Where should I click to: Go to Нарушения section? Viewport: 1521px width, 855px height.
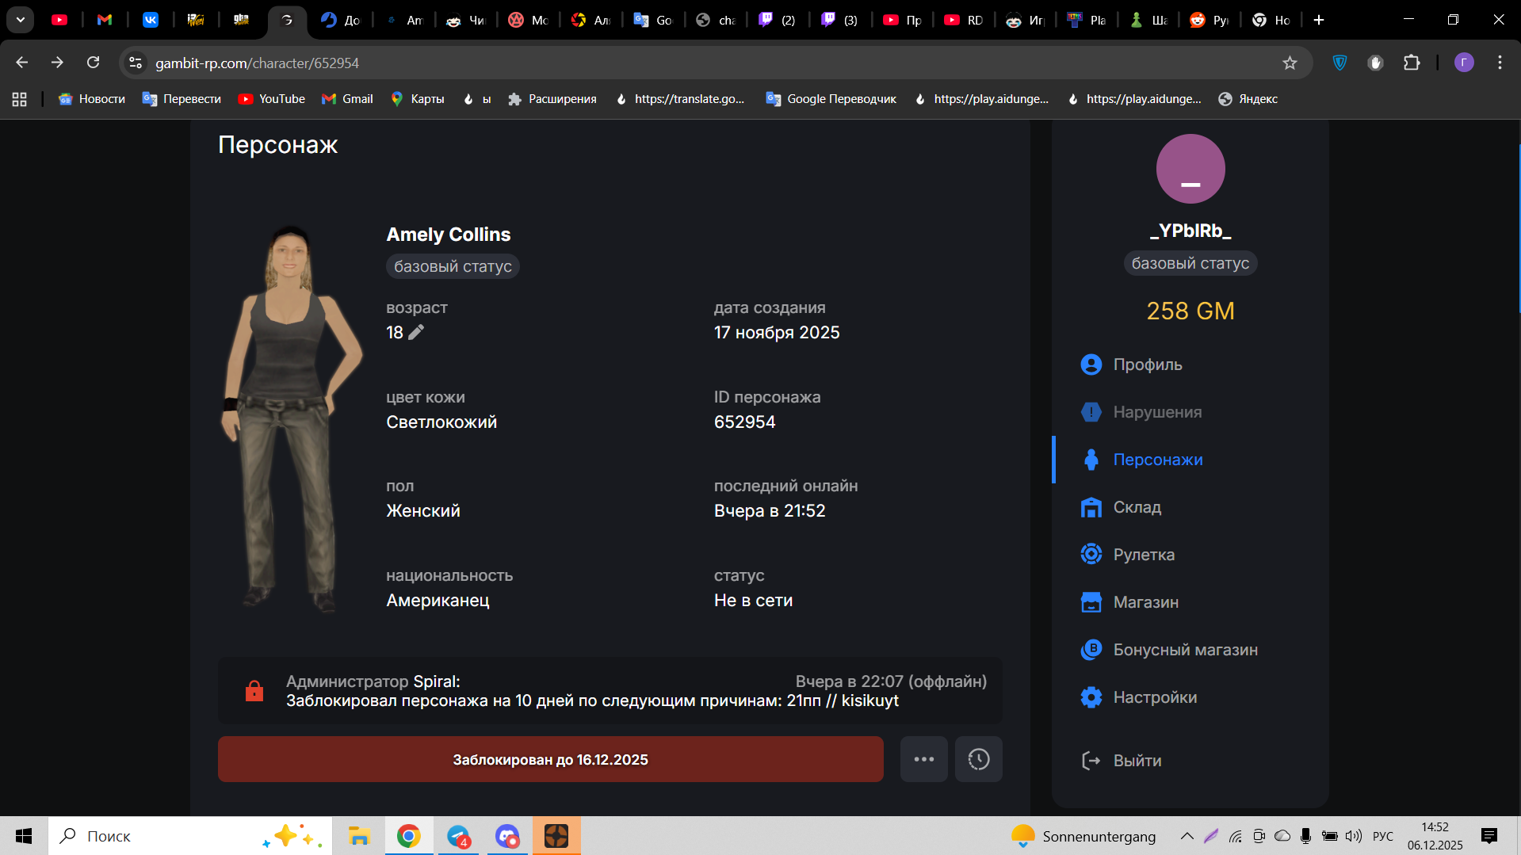coord(1156,412)
